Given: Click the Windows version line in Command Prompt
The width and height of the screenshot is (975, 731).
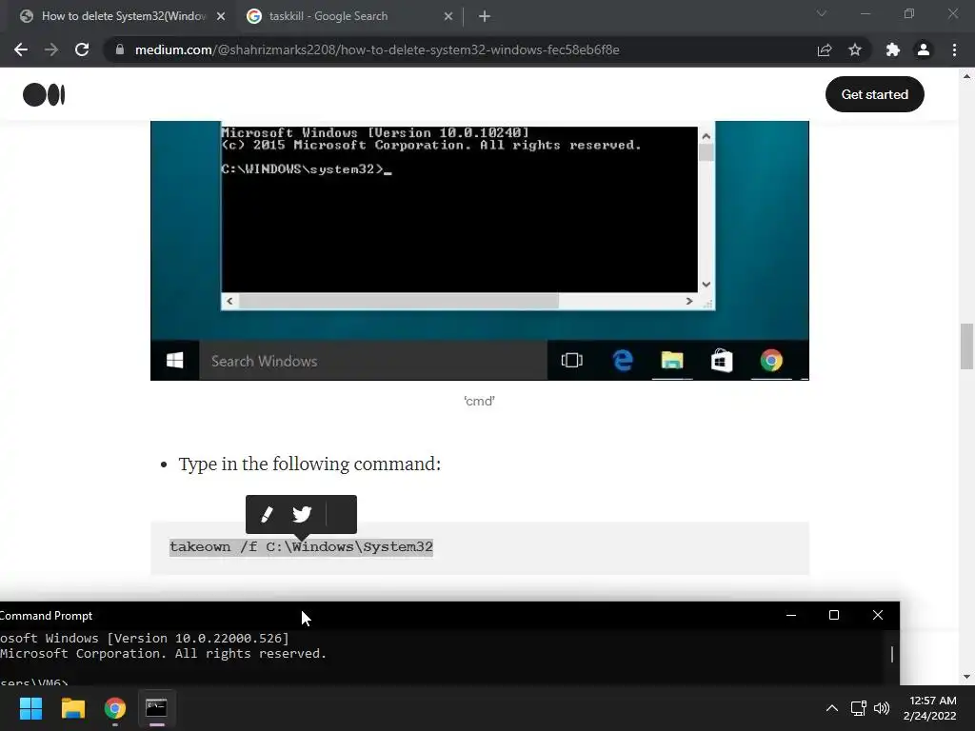Looking at the screenshot, I should [145, 639].
